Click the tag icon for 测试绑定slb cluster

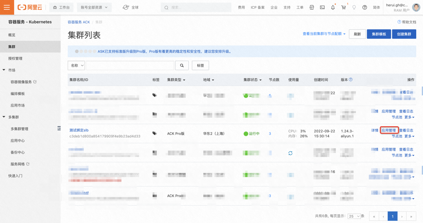[155, 134]
